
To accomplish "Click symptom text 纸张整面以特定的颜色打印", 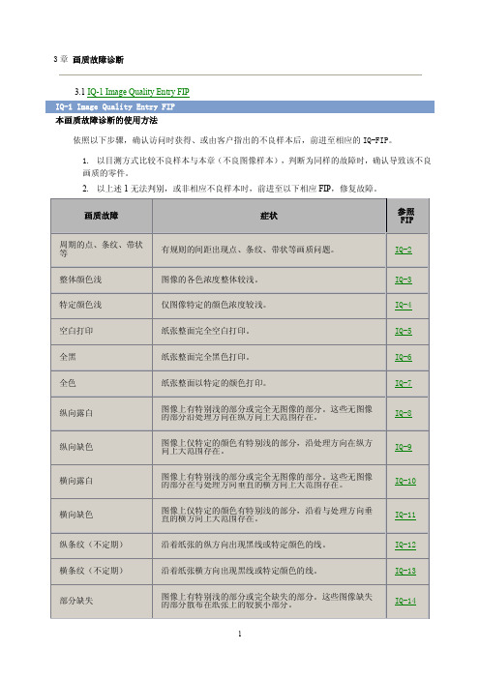I will point(214,383).
